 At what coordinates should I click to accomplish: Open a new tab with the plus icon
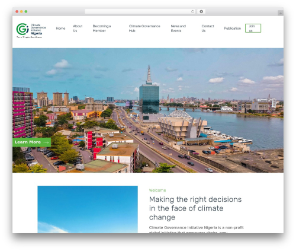pos(281,13)
